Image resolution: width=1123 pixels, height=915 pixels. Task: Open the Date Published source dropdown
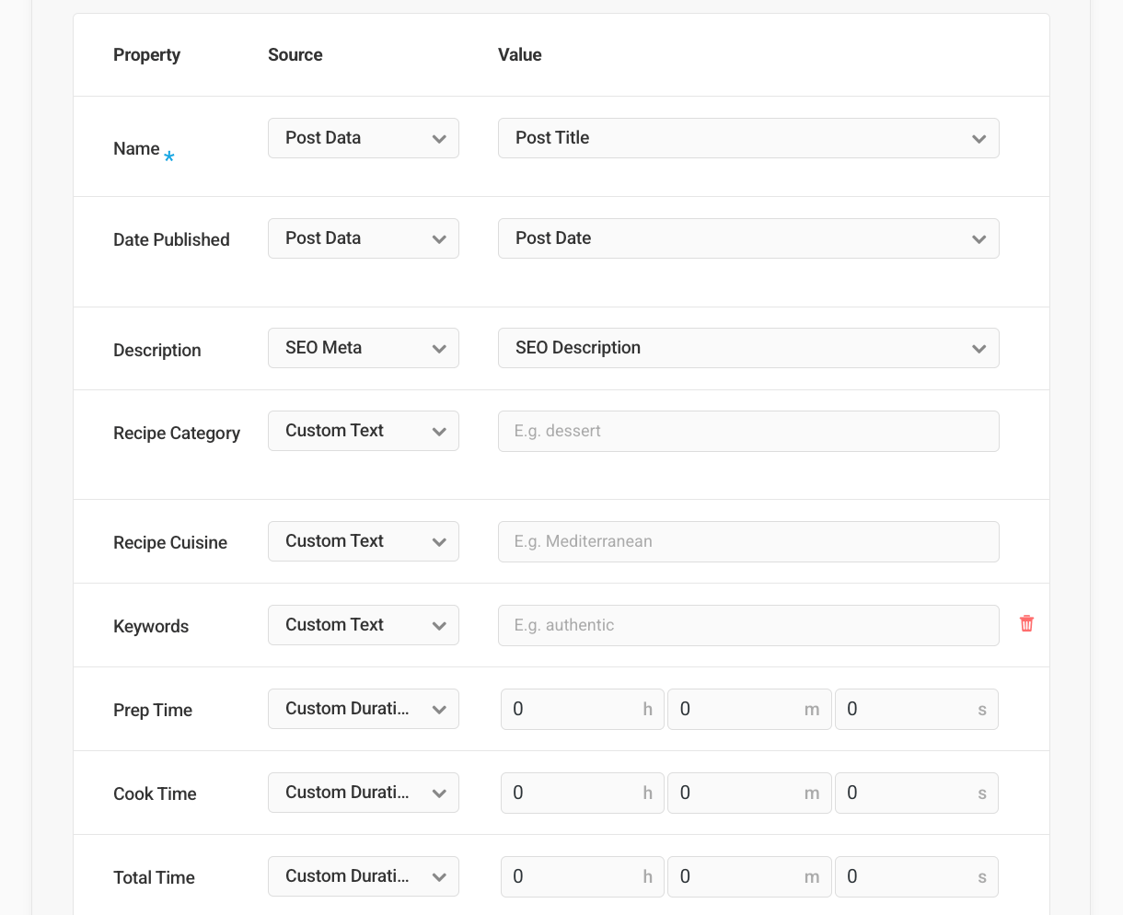point(364,237)
